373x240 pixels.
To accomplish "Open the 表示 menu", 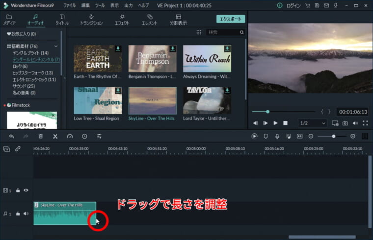I will [114, 5].
